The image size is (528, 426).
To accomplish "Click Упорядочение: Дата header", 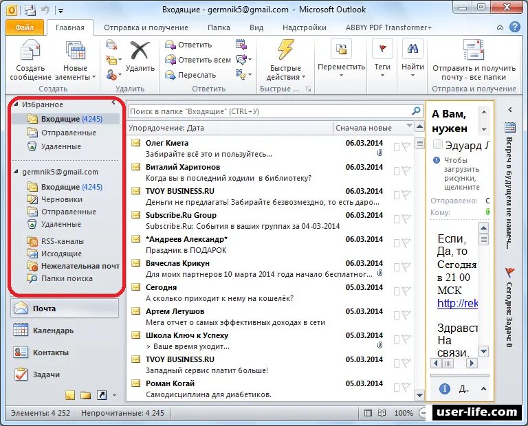I will coord(166,128).
